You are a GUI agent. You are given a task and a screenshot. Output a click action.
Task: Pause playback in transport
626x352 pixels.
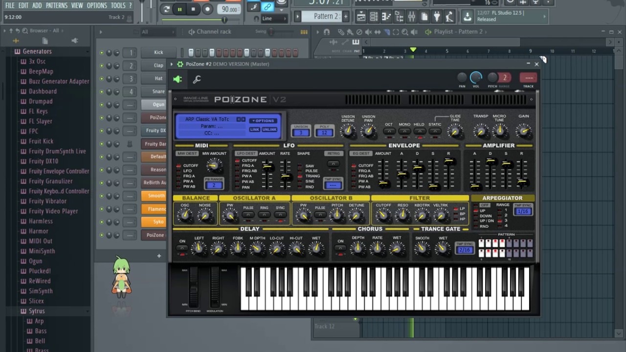point(179,9)
